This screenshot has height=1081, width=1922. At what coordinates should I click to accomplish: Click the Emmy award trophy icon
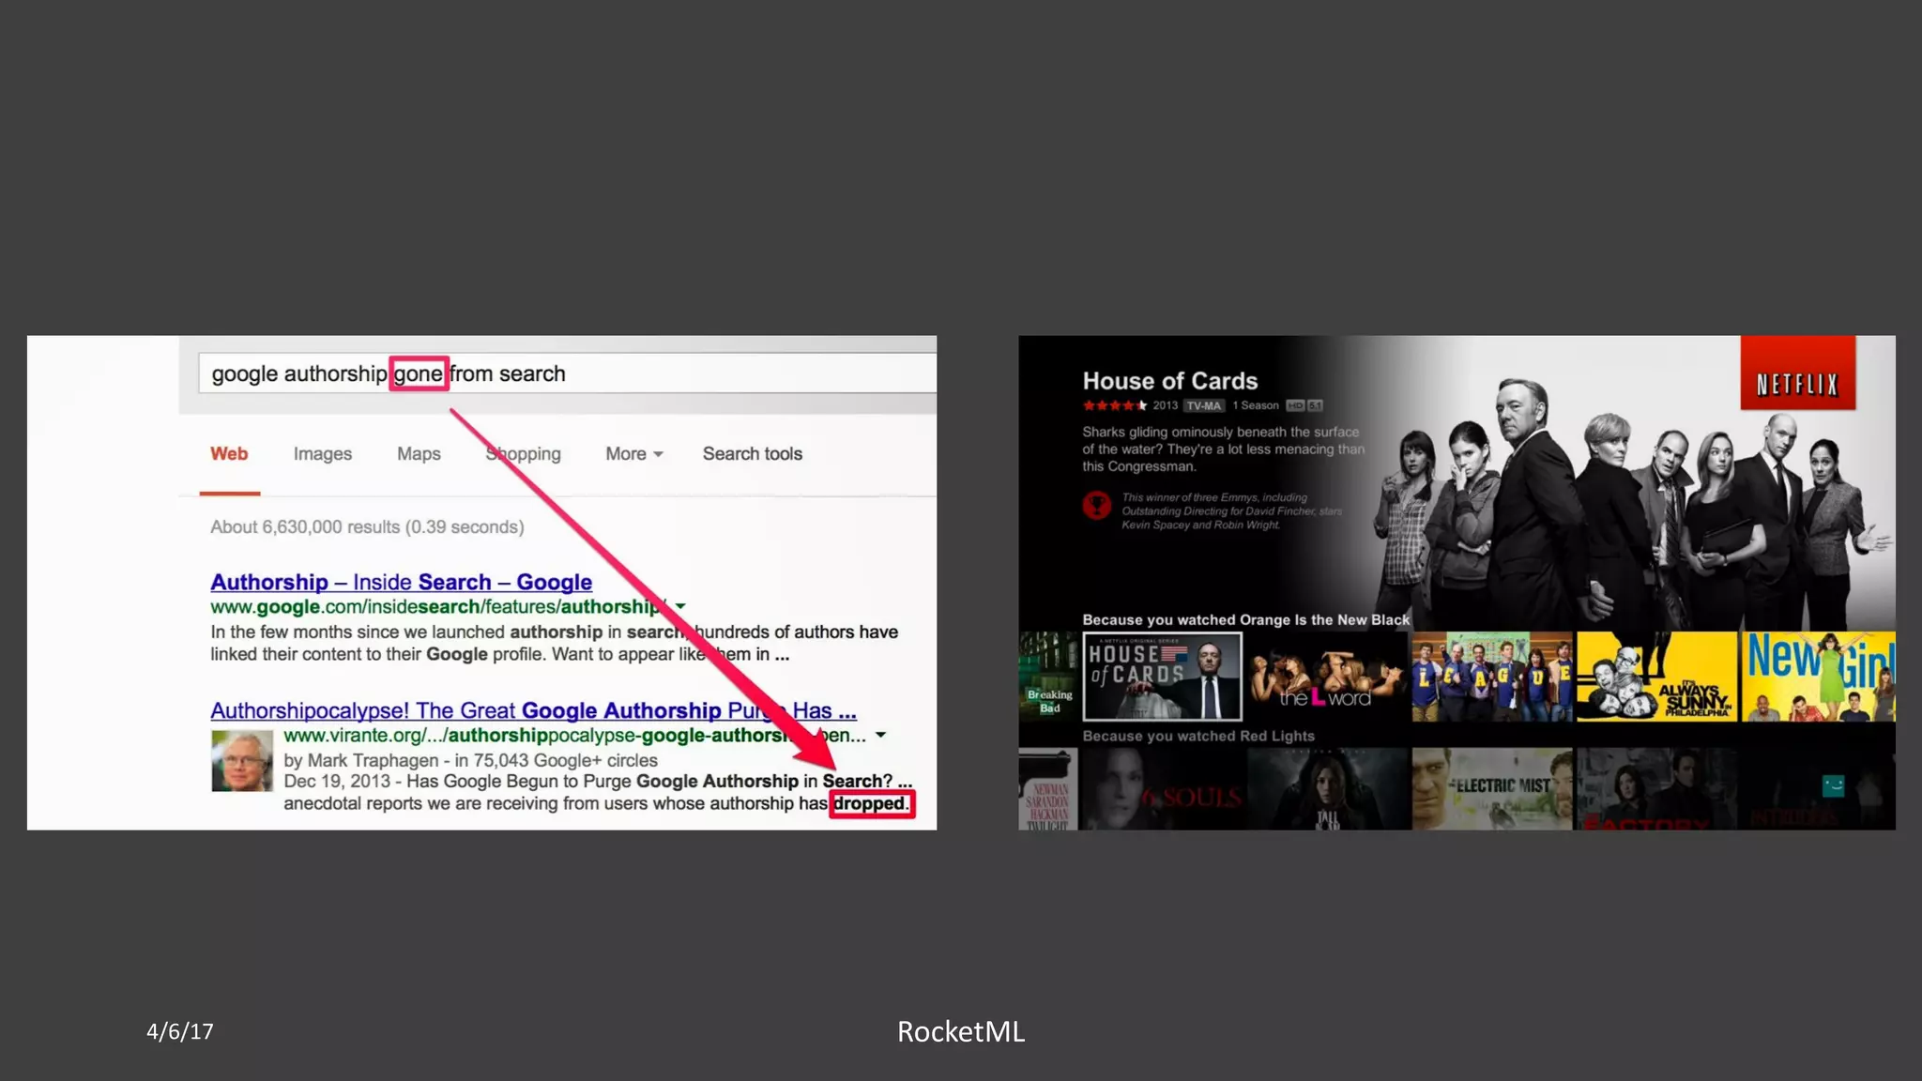coord(1096,506)
